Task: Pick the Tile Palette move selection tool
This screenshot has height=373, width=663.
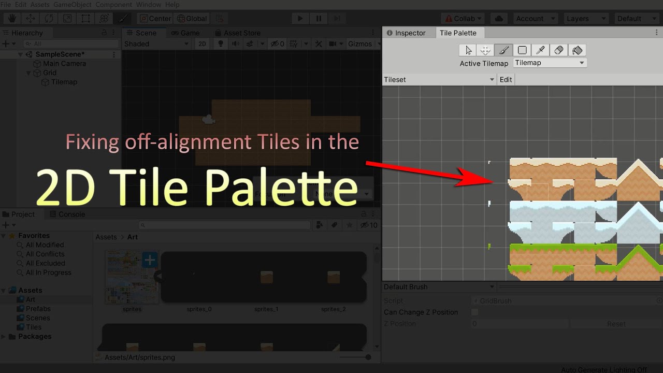Action: click(x=486, y=50)
